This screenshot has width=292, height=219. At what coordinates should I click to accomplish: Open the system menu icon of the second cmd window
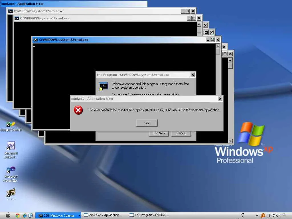point(17,18)
